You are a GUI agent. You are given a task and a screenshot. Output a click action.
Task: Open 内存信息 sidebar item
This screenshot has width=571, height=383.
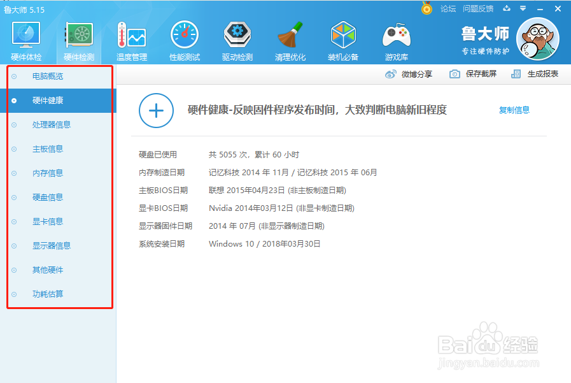pos(48,173)
